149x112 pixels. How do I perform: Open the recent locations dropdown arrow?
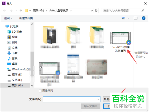point(16,10)
